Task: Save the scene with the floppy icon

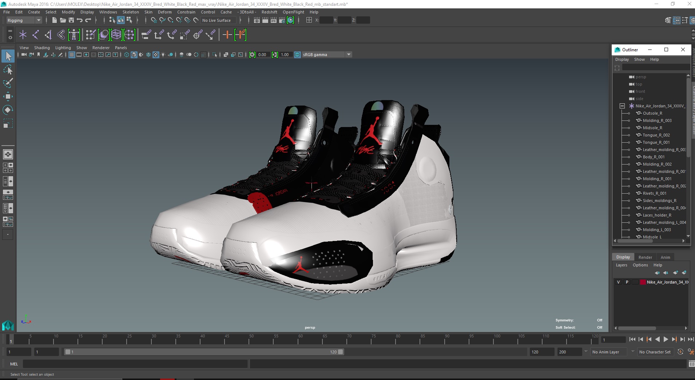Action: tap(71, 20)
